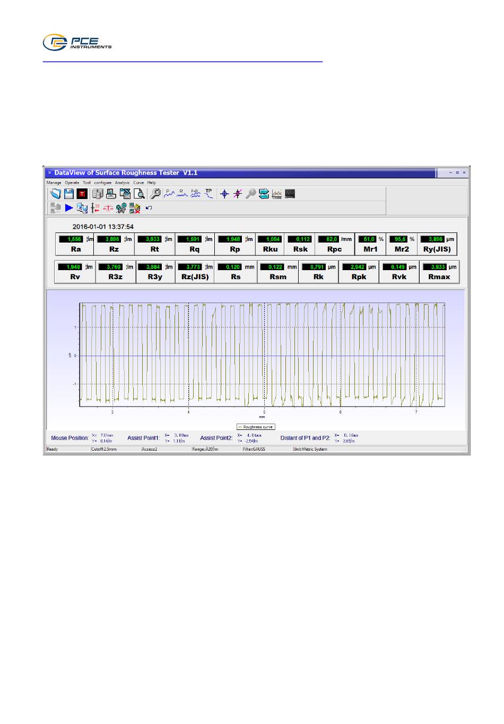Click the blue undo arrow icon
Viewport: 504px width, 724px height.
pyautogui.click(x=149, y=208)
